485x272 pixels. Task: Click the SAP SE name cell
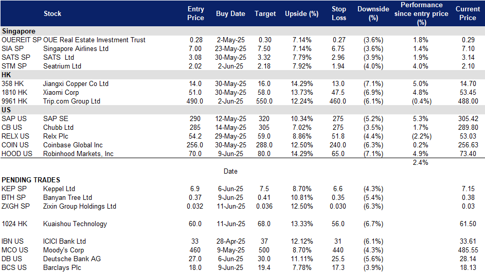(x=56, y=118)
